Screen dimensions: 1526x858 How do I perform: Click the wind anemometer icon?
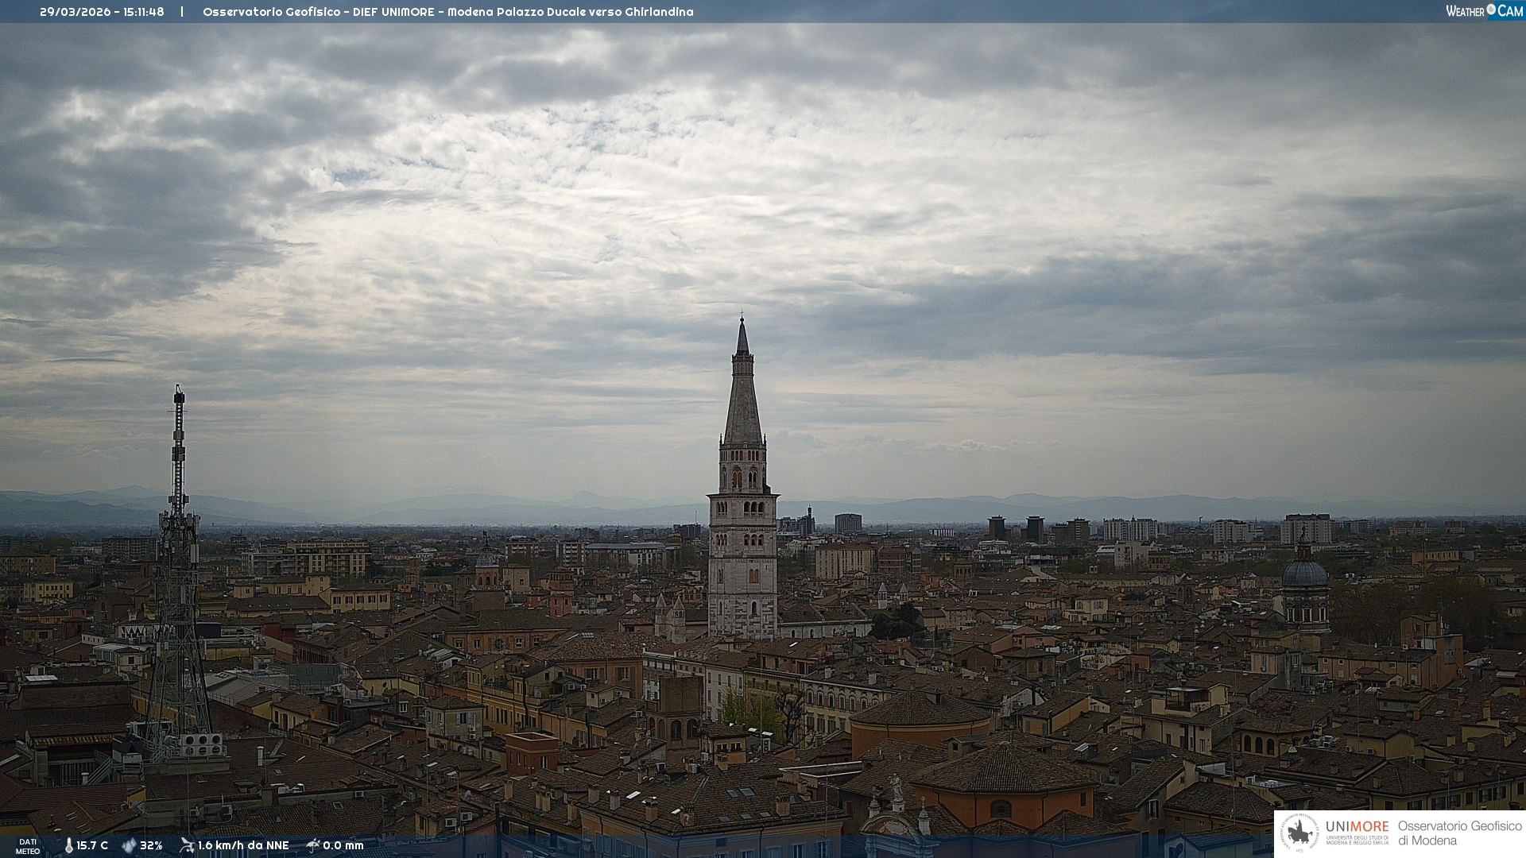coord(187,845)
